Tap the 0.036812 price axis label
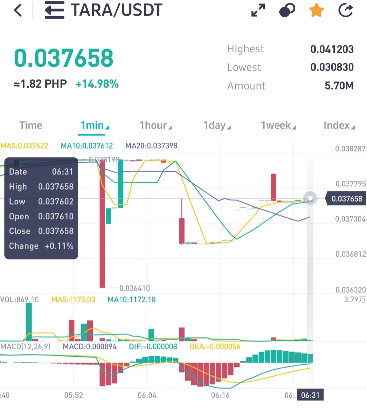Viewport: 367px width, 408px height. point(350,254)
